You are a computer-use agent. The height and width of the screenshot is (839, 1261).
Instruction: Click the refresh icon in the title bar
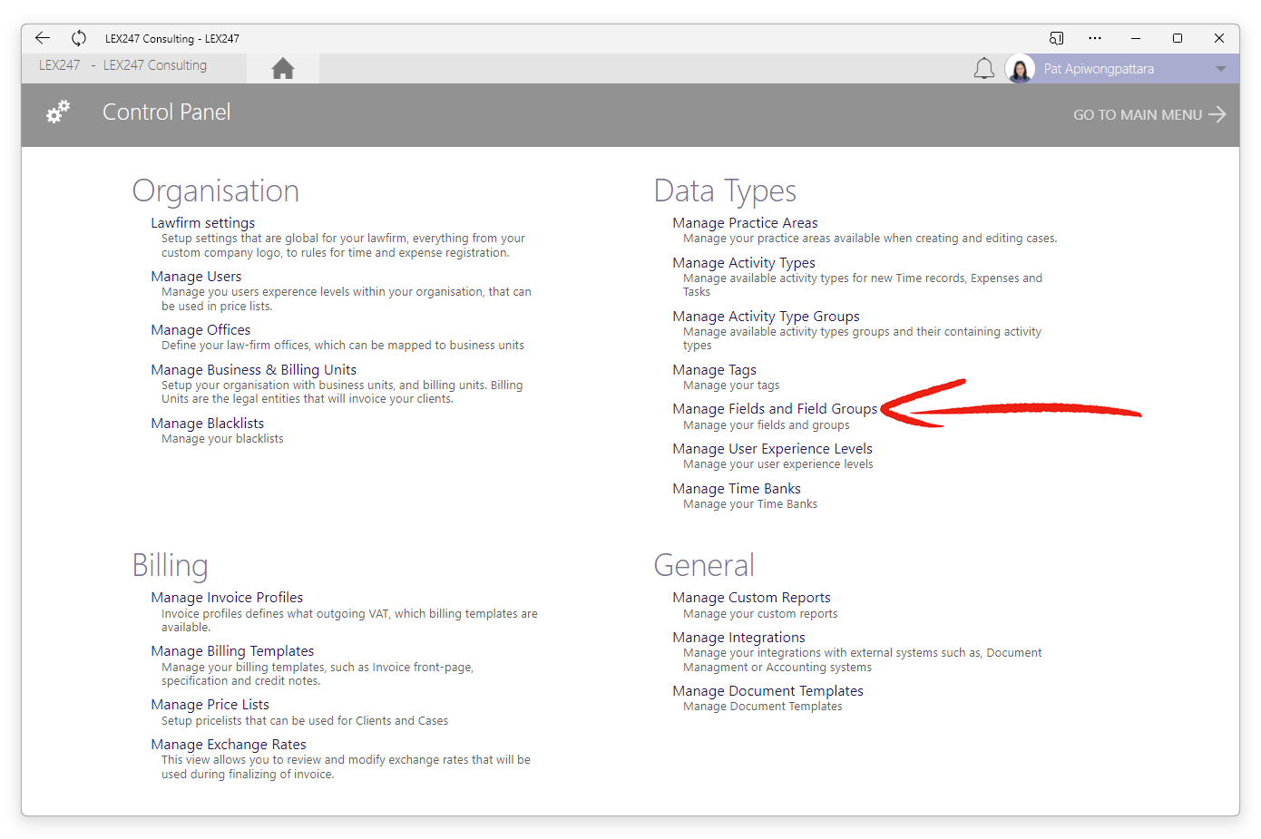click(x=79, y=38)
